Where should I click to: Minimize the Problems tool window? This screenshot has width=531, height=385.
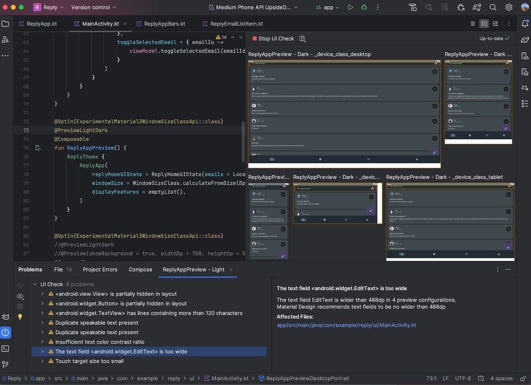[508, 269]
